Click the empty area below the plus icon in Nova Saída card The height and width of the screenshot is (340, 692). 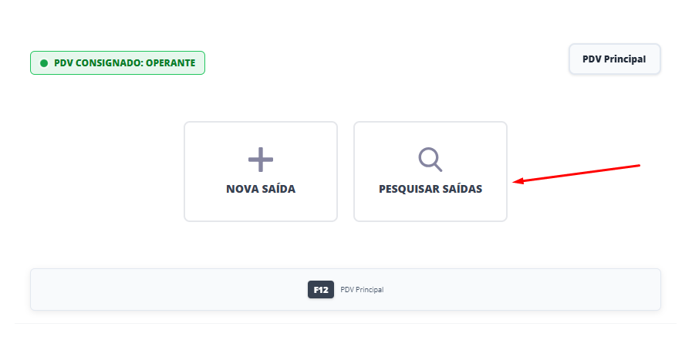click(261, 207)
